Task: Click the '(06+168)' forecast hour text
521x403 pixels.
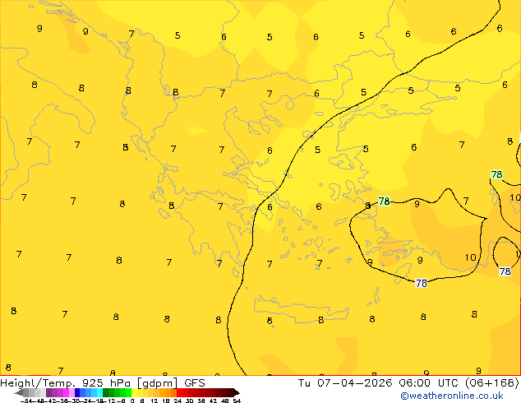Action: 491,383
